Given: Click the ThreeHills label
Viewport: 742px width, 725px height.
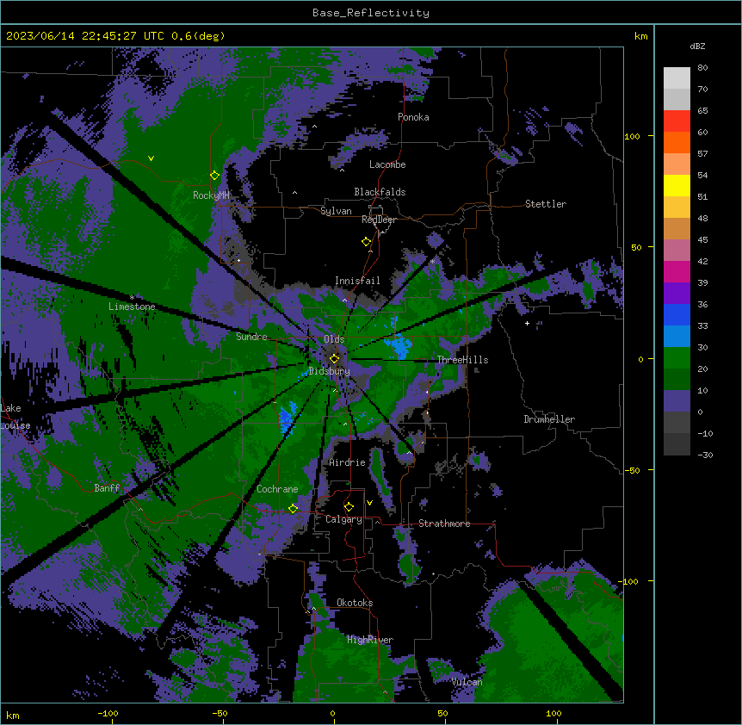Looking at the screenshot, I should (x=462, y=360).
